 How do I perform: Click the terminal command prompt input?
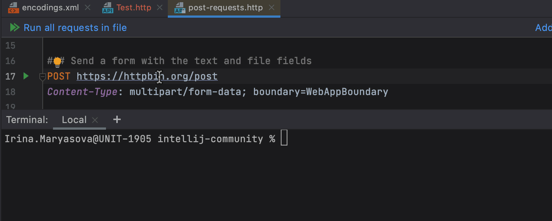[x=283, y=138]
